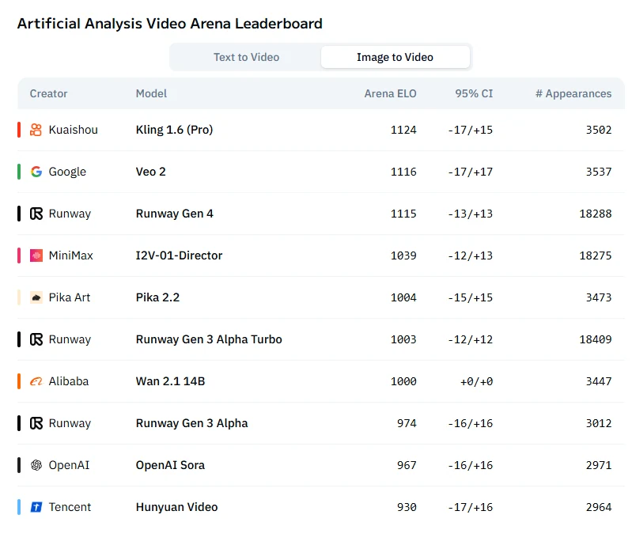Sort by the Arena ELO column header
632x545 pixels.
[x=390, y=93]
